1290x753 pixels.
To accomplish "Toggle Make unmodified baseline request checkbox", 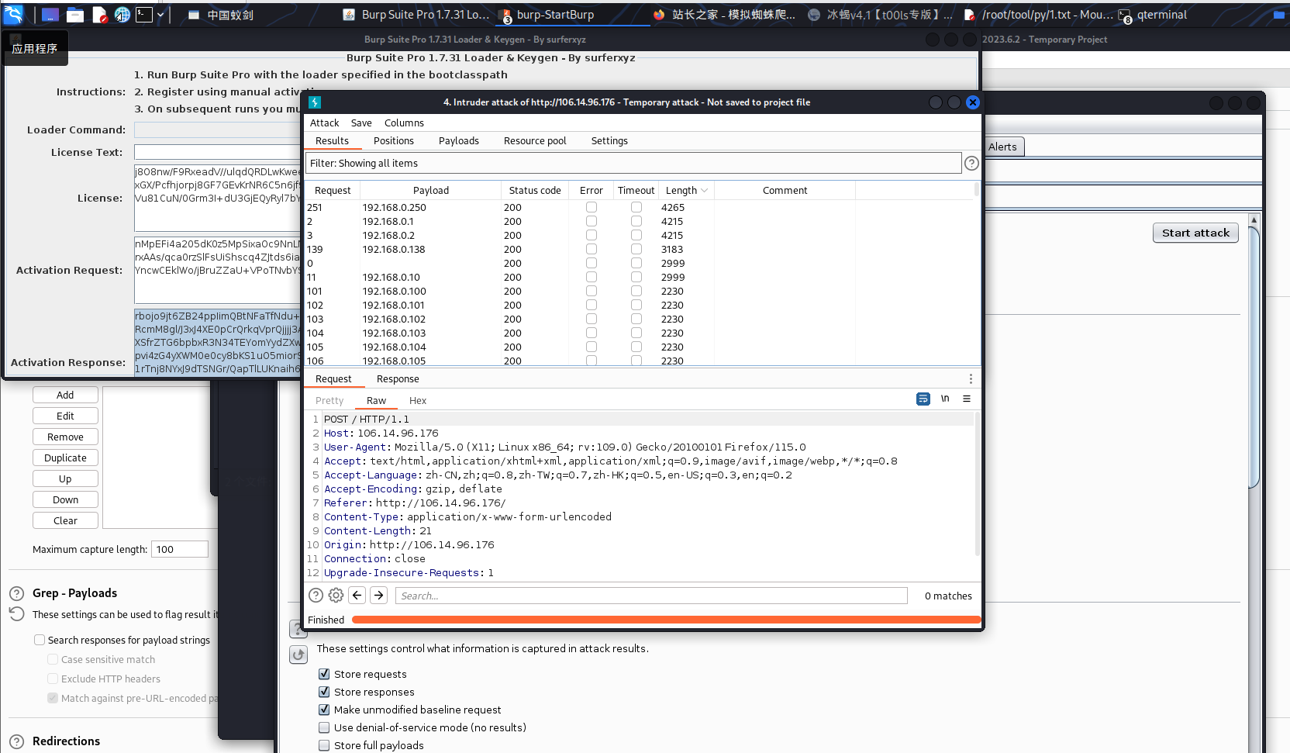I will coord(324,710).
